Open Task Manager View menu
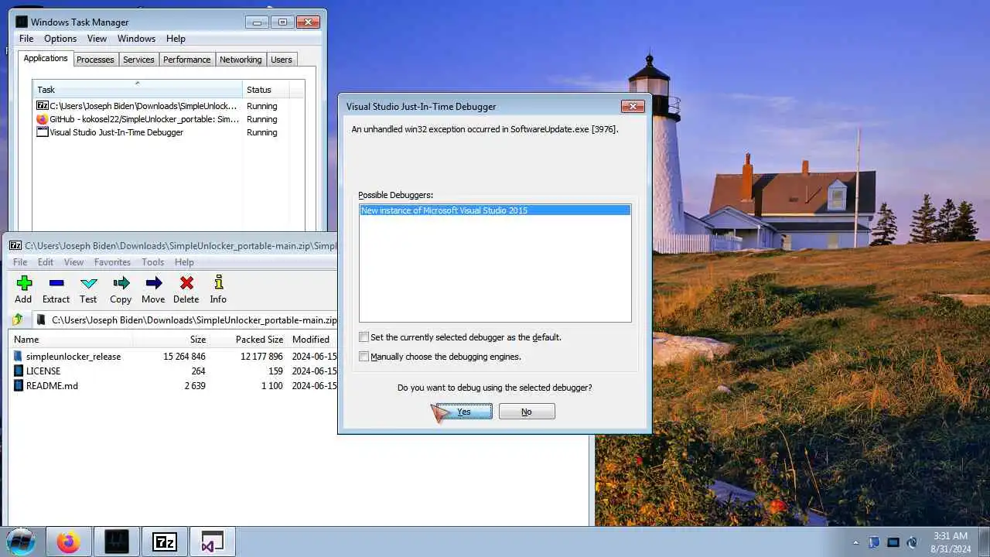The image size is (990, 557). [97, 39]
